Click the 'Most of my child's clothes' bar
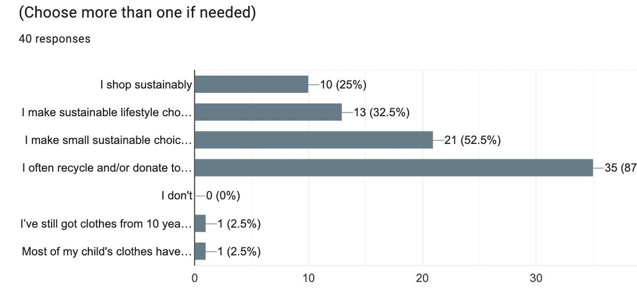This screenshot has width=637, height=306. (200, 252)
